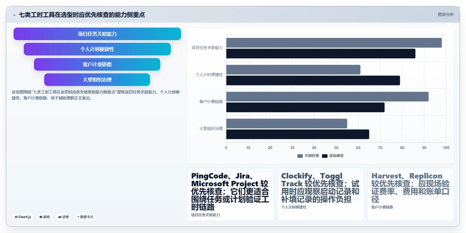
Task: Click the 大型组织治理 y-axis label
Action: pos(211,128)
